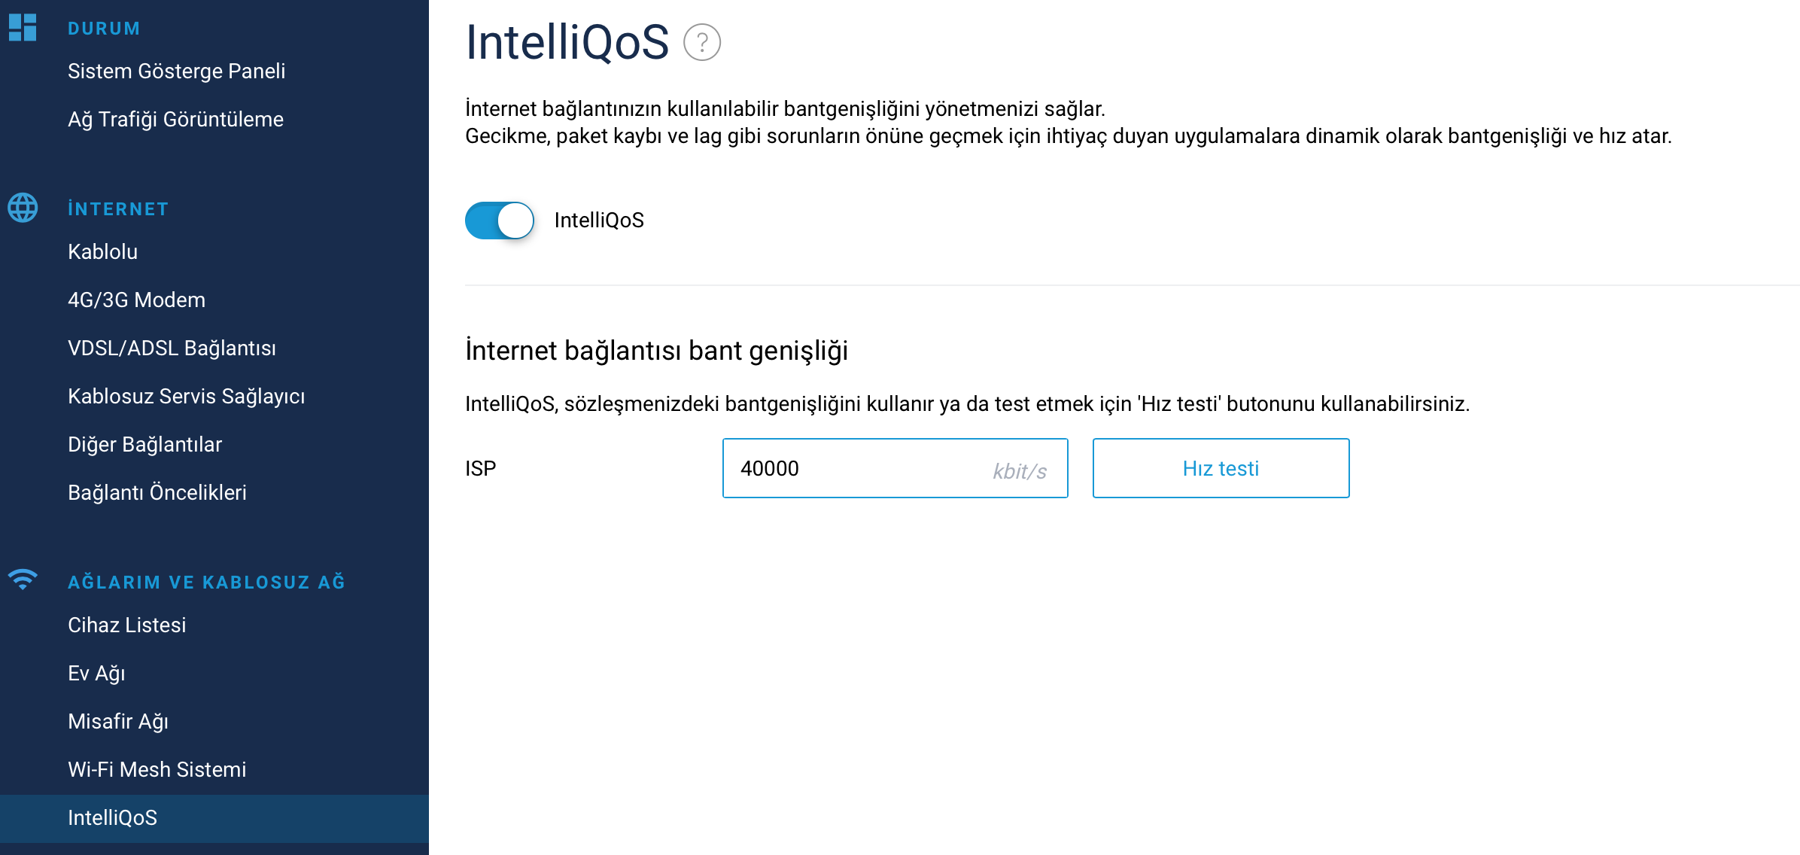Open Ağ Trafiği Görüntüleme page
The image size is (1800, 855).
pyautogui.click(x=175, y=120)
